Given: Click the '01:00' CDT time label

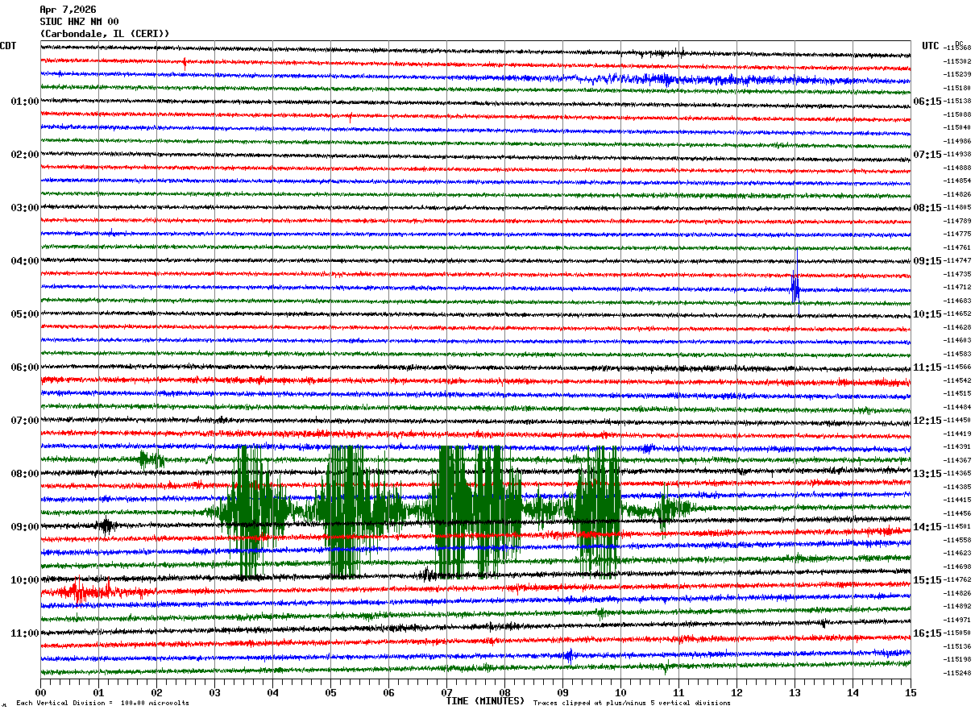Looking at the screenshot, I should coord(25,102).
